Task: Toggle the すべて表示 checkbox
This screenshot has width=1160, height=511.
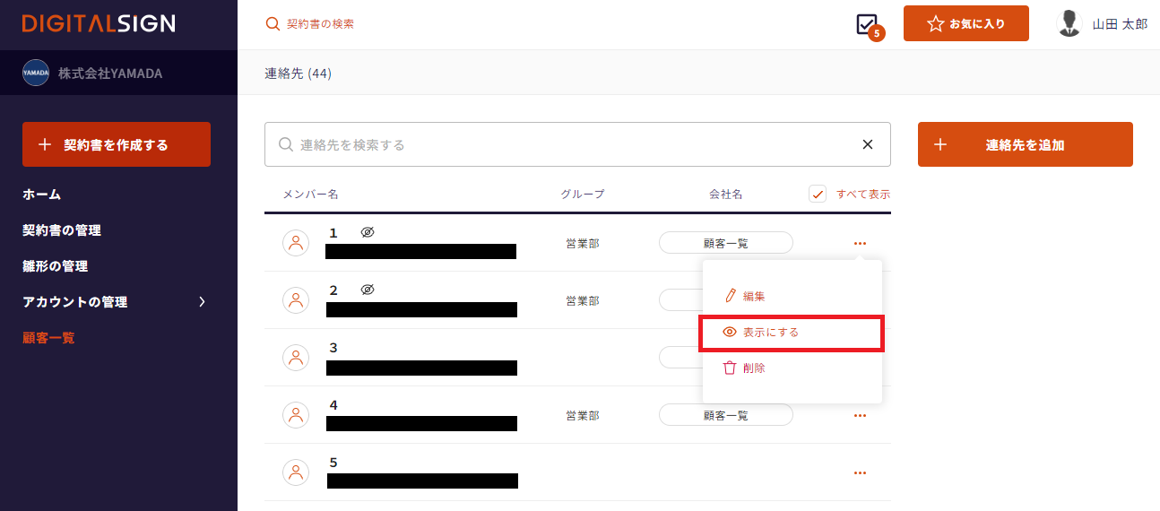Action: 817,194
